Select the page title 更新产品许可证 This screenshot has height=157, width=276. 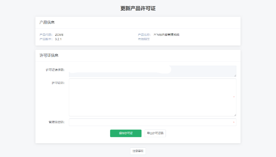[x=138, y=8]
